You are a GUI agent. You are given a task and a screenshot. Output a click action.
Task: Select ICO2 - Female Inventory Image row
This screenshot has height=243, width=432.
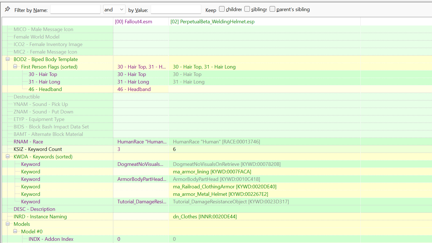click(48, 44)
